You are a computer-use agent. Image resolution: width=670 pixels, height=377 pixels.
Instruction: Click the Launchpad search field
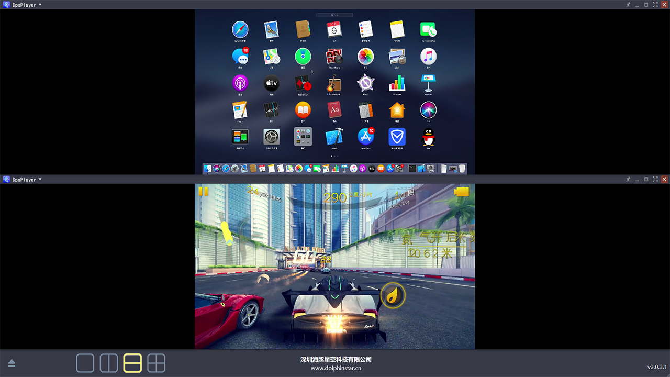pyautogui.click(x=334, y=15)
